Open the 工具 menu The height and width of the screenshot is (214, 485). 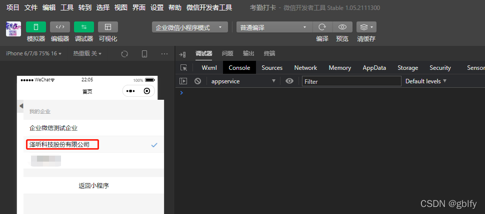point(67,7)
